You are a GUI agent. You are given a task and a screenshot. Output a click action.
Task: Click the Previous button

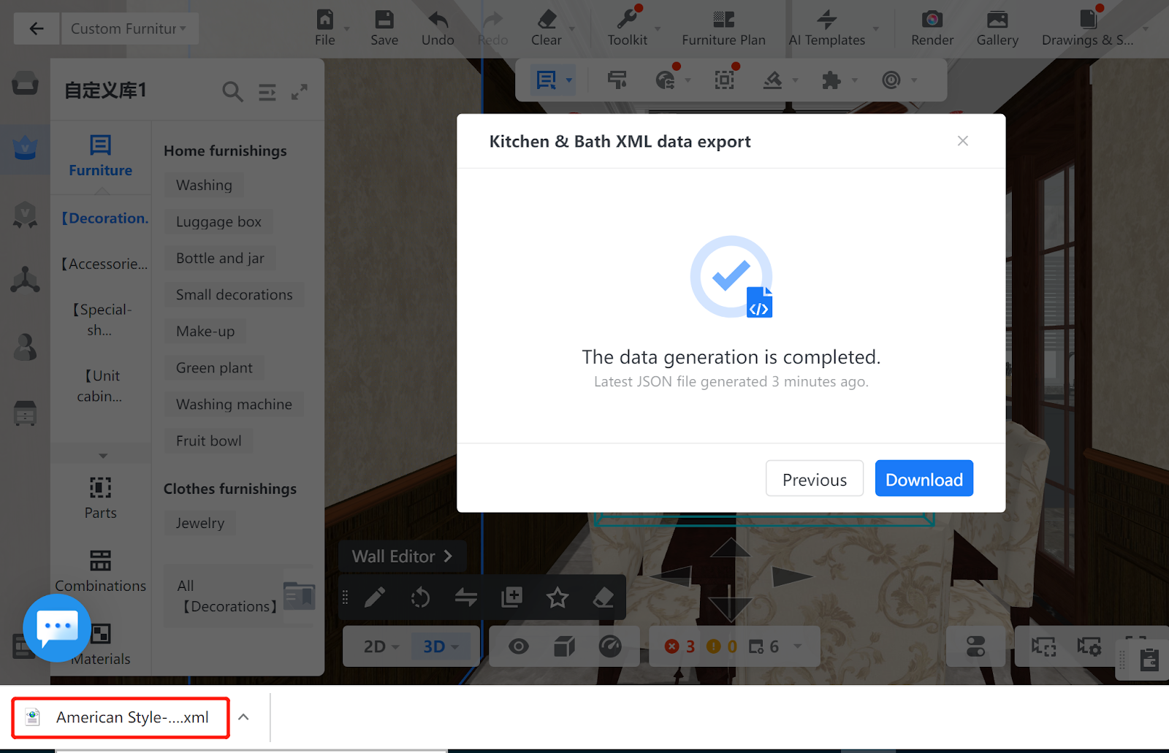point(814,479)
